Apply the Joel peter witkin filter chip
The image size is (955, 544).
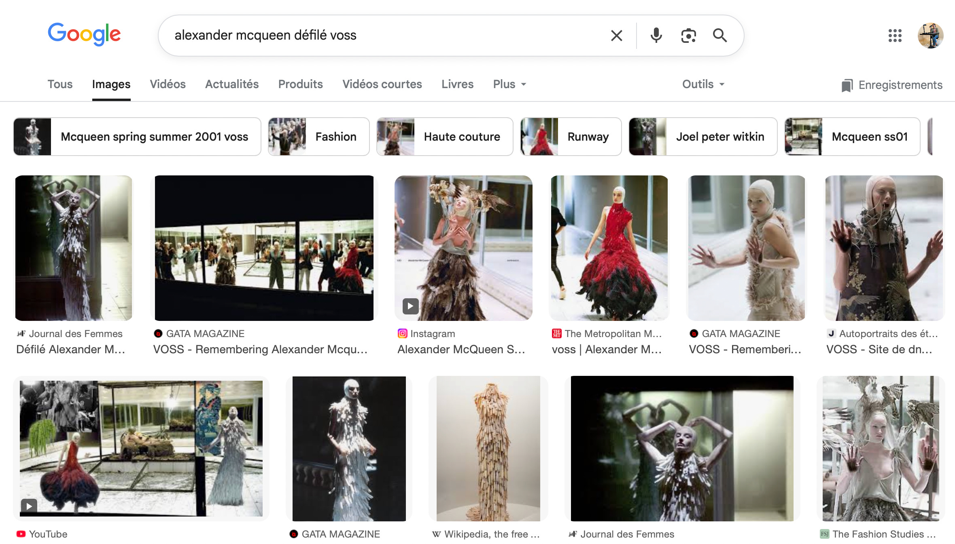702,137
